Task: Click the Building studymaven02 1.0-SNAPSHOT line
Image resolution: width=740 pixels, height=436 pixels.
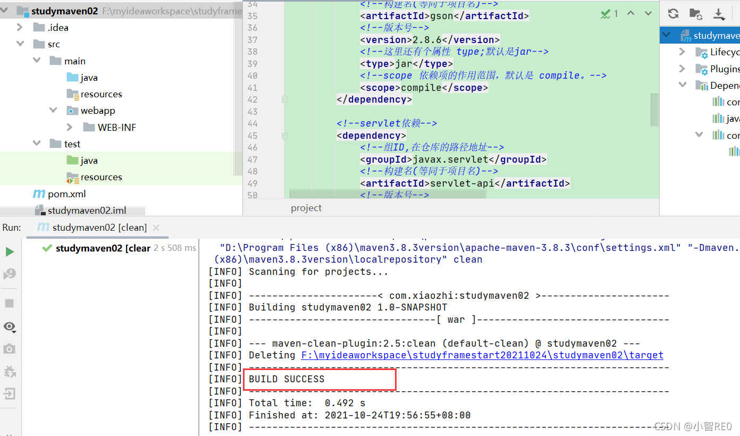Action: click(348, 307)
